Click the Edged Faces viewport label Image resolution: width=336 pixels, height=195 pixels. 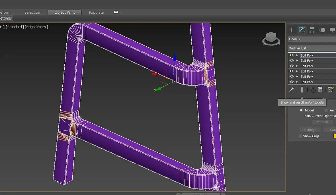pyautogui.click(x=36, y=27)
